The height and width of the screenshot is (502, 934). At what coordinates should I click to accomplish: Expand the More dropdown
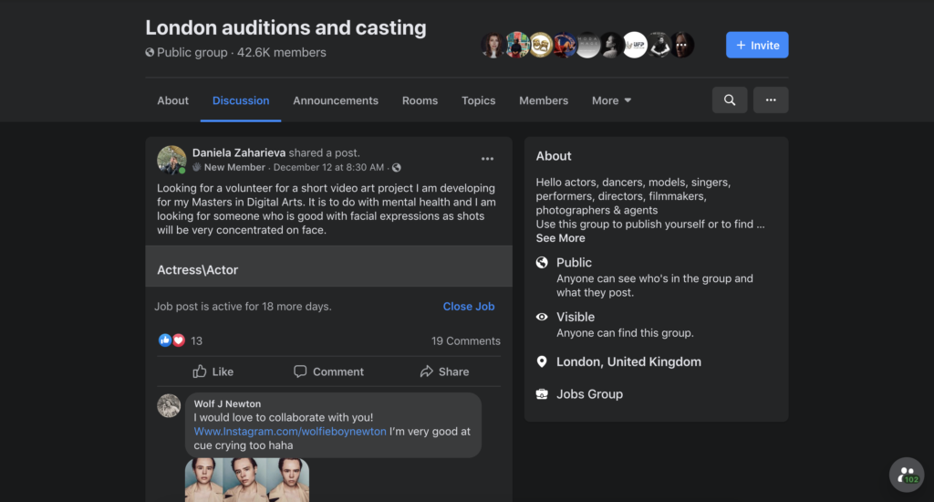(611, 100)
